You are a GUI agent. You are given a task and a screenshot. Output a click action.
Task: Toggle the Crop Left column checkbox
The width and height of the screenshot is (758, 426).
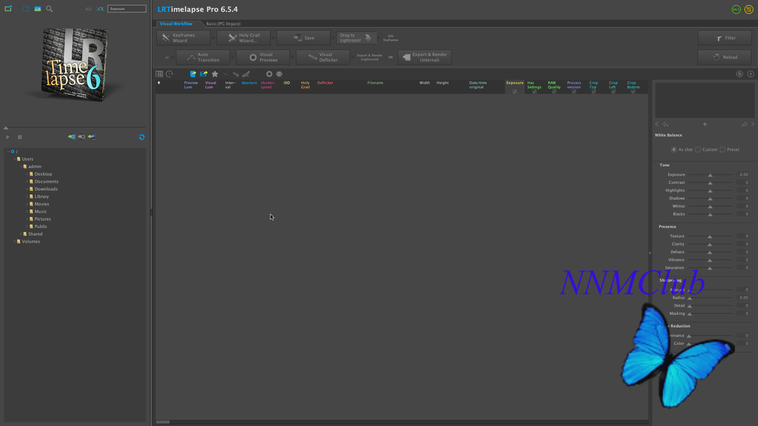pyautogui.click(x=614, y=92)
